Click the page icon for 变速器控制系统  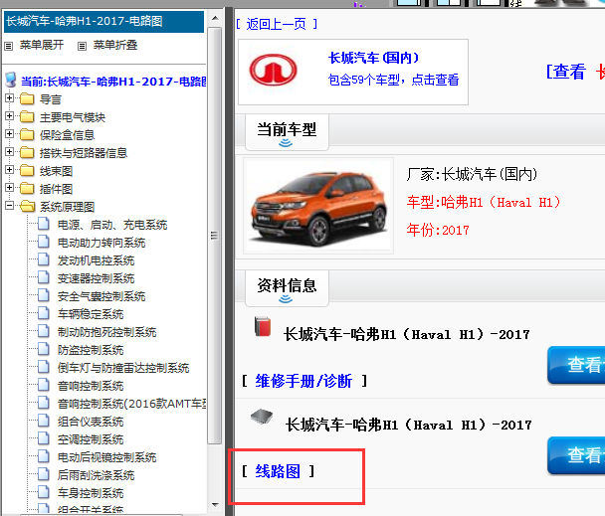point(44,278)
